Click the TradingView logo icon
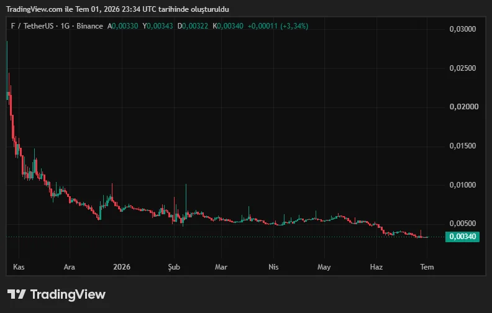 click(16, 294)
